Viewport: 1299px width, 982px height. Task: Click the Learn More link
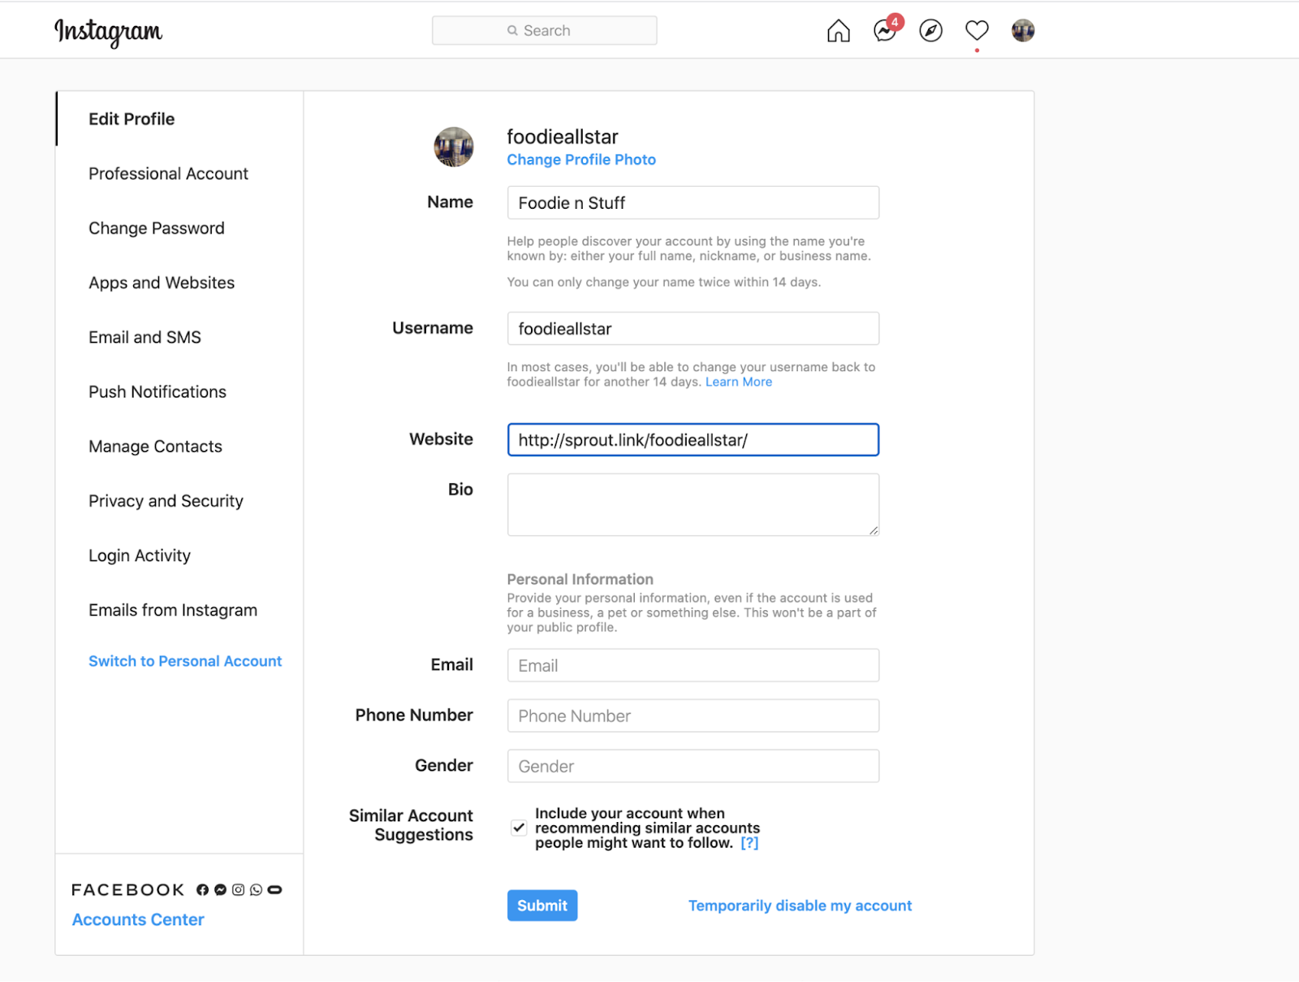click(739, 382)
